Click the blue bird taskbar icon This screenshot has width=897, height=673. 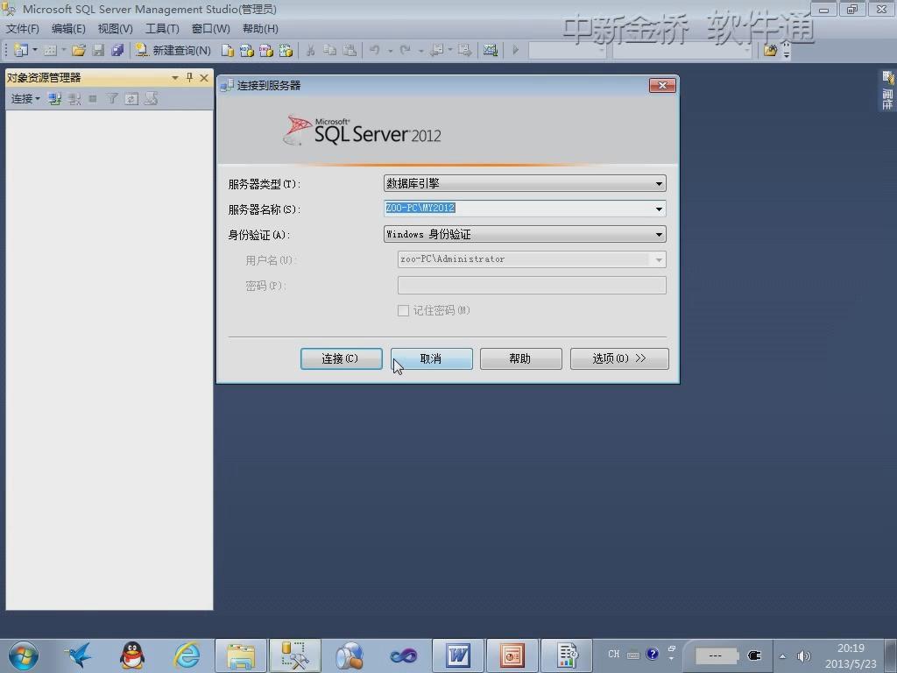[78, 655]
